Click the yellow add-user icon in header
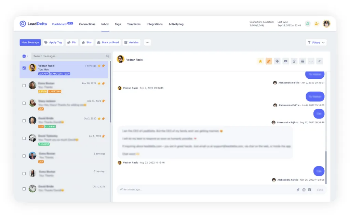The height and width of the screenshot is (218, 350). tap(317, 24)
